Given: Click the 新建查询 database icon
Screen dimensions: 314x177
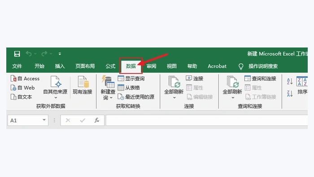Looking at the screenshot, I should 108,82.
